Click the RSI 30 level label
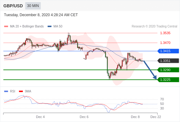Image resolution: width=180 pixels, height=122 pixels. tap(162, 108)
